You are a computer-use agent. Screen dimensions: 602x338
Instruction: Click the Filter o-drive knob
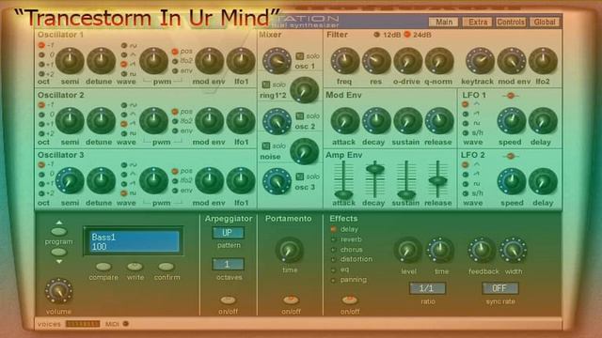407,60
